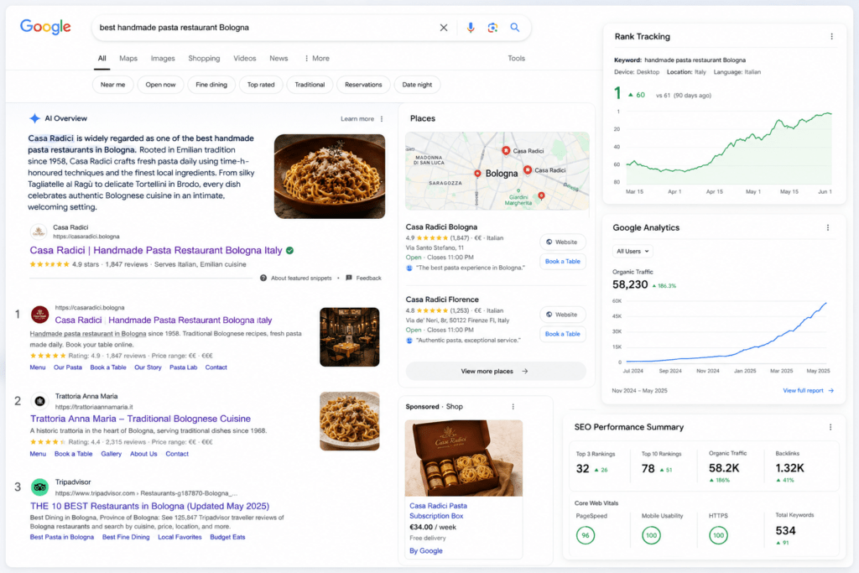This screenshot has height=573, width=859.
Task: Apply the Near me filter chip
Action: [113, 85]
